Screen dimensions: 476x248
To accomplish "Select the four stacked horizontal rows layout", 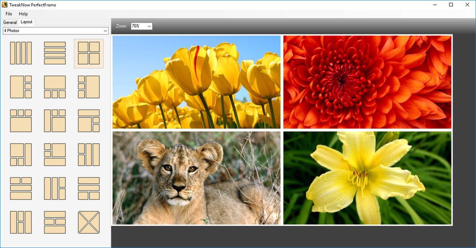I will click(55, 53).
